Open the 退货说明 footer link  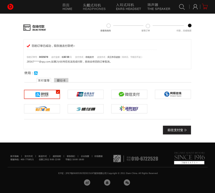point(57,156)
